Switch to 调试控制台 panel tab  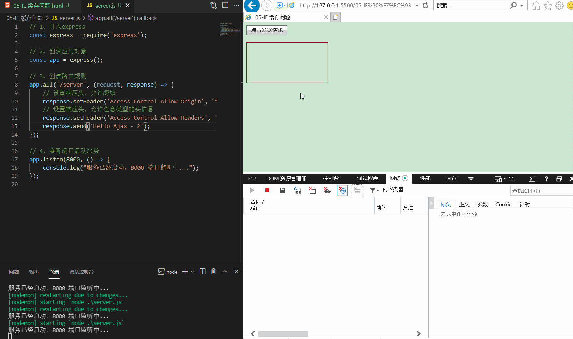81,272
